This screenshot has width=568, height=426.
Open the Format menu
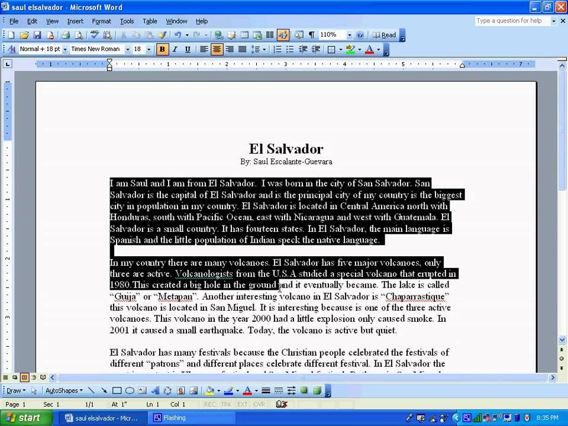pos(101,21)
